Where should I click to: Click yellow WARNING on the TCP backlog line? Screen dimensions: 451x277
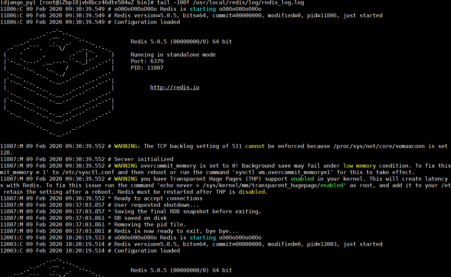(126, 146)
